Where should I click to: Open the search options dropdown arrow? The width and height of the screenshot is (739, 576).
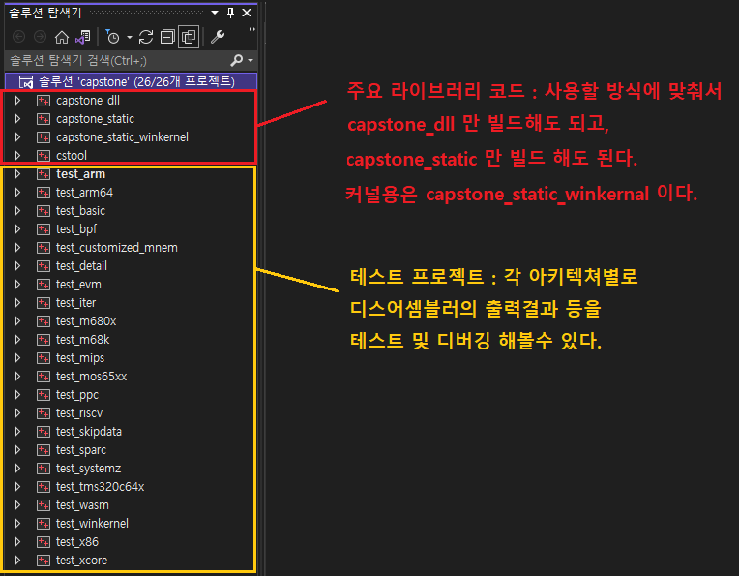tap(251, 61)
